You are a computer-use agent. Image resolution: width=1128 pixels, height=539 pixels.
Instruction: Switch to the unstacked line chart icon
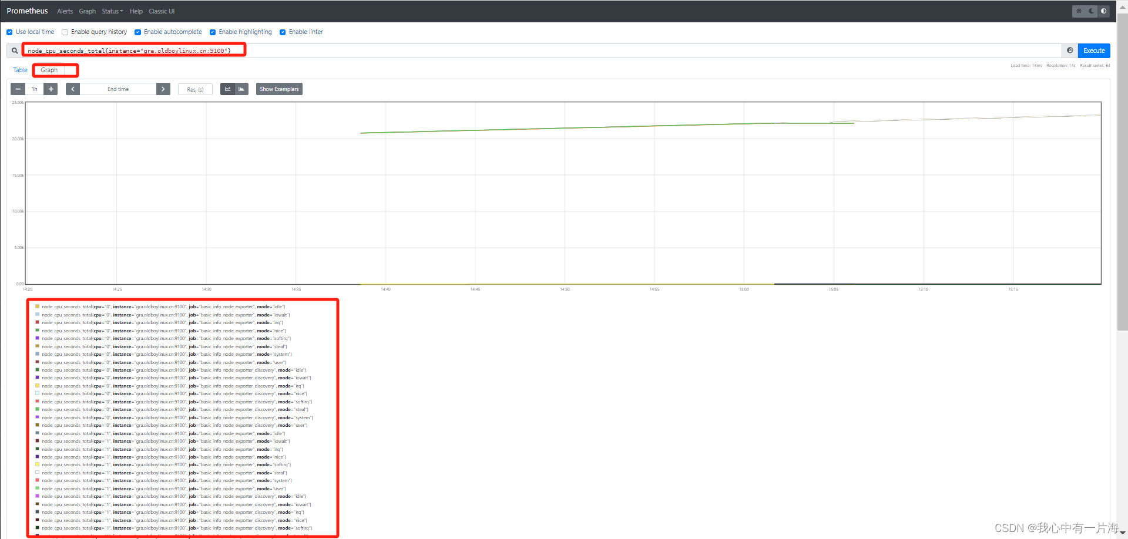click(228, 89)
